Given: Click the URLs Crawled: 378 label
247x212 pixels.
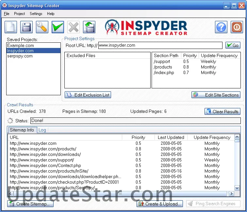Looking at the screenshot, I should (26, 111).
